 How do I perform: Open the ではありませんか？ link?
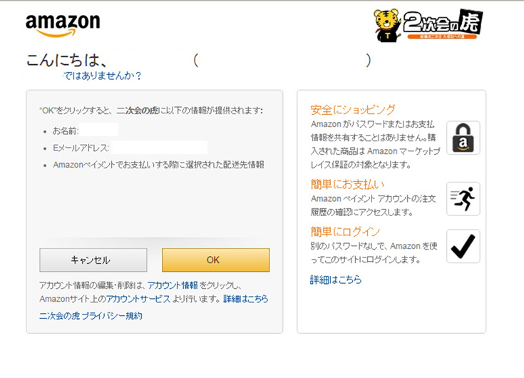click(102, 76)
